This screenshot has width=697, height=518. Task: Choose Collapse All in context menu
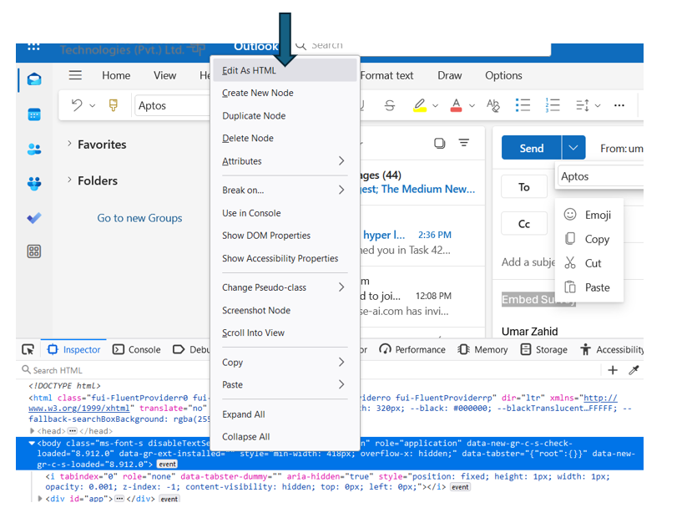tap(285, 437)
